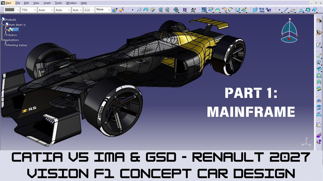
Task: Click the What's This help cursor icon
Action: click(x=269, y=10)
